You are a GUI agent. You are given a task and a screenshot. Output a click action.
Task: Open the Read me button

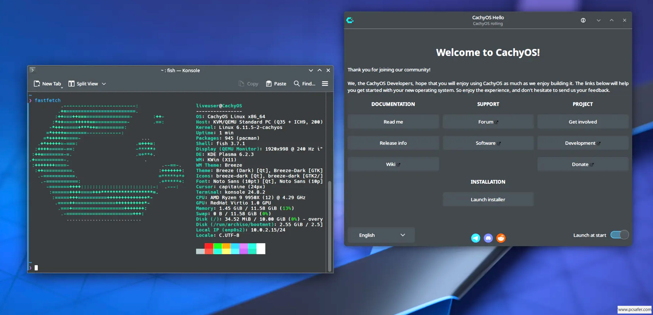[393, 122]
